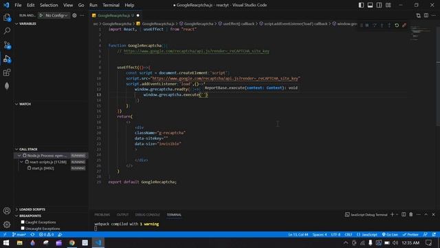This screenshot has height=248, width=440.
Task: Toggle primary side bar layout button
Action: pos(361,5)
